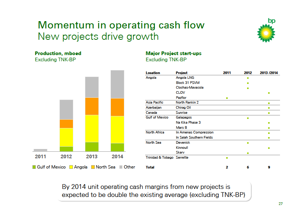The height and width of the screenshot is (217, 307).
Task: Click the 'In Amenas Compression' project
Action: tap(195, 132)
